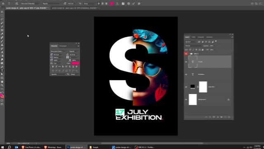The width and height of the screenshot is (264, 149).
Task: Click the delete layer trash icon
Action: pyautogui.click(x=229, y=117)
